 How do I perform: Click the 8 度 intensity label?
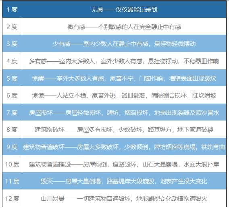(x=12, y=129)
